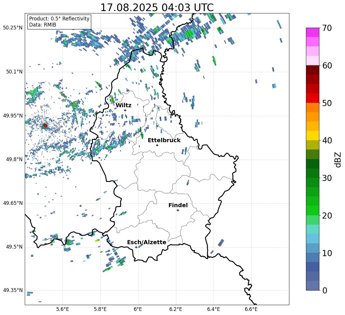Viewport: 345px width, 315px height.
Task: Click the dark maroon colorbar segment below 60
Action: tap(312, 70)
